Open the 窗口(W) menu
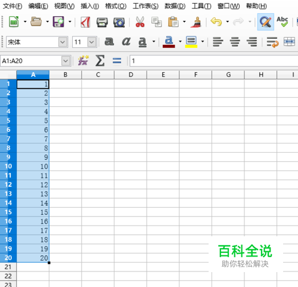 (x=228, y=6)
